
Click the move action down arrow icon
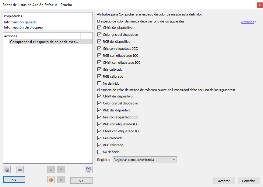pos(61,170)
